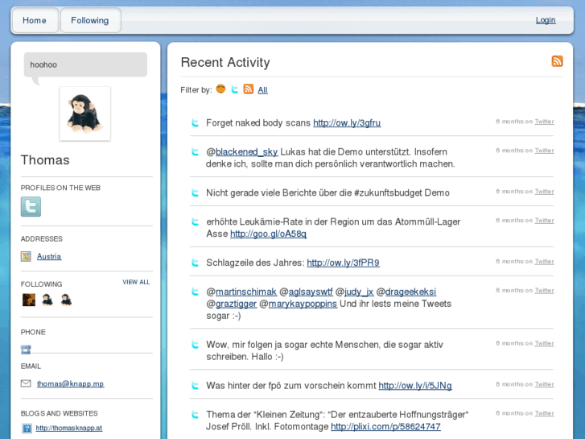Open the thomas@knapp.mp email link

[x=71, y=383]
